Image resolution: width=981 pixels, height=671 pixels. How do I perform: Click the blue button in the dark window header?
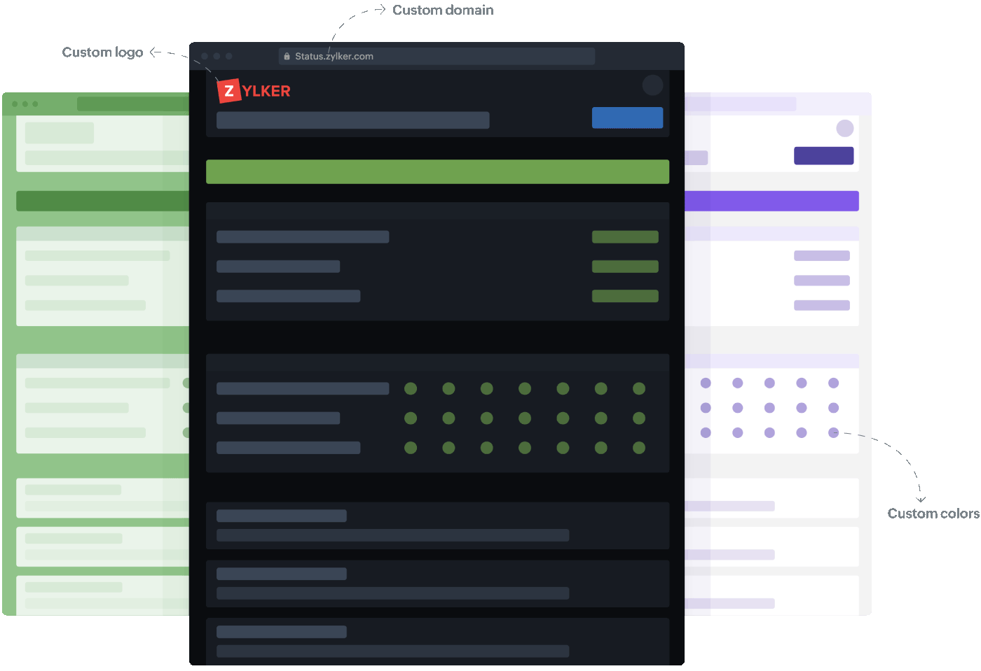click(x=627, y=118)
